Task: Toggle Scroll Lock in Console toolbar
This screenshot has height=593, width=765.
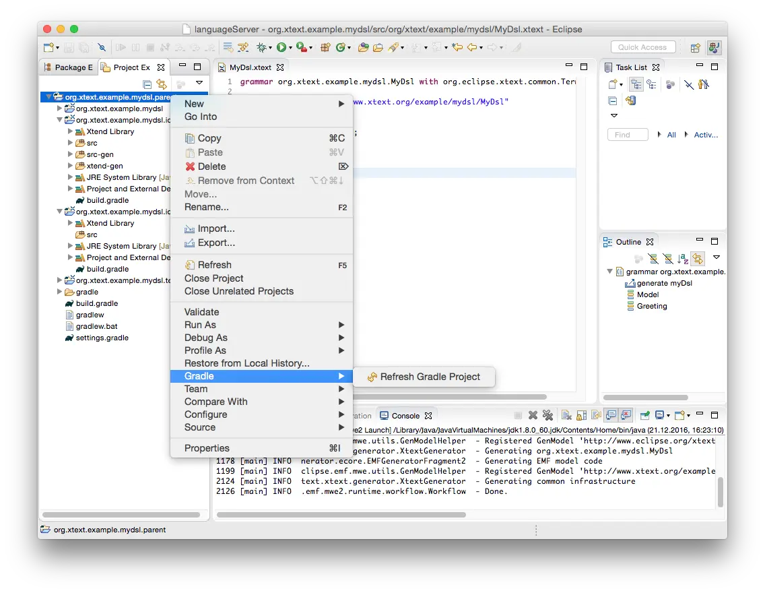Action: click(x=581, y=415)
